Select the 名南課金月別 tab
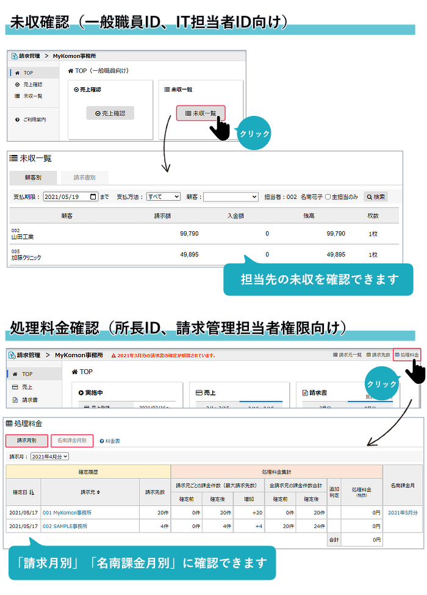Image resolution: width=427 pixels, height=595 pixels. tap(72, 440)
